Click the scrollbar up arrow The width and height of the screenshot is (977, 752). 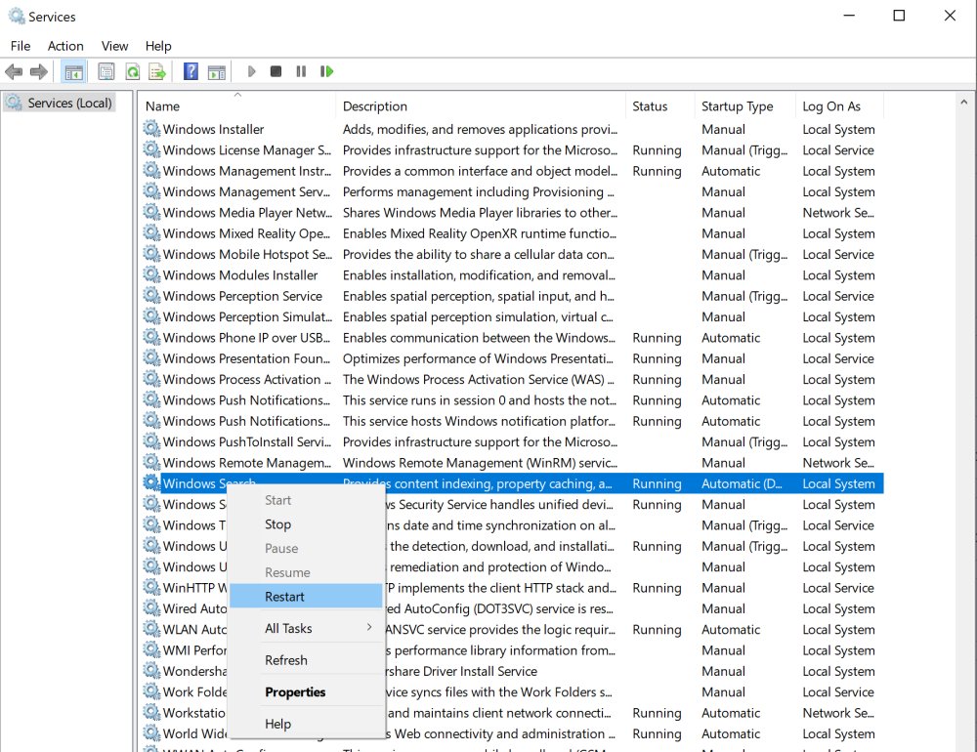pos(963,102)
